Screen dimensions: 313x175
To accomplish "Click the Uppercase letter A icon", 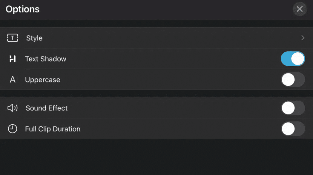I will (13, 79).
